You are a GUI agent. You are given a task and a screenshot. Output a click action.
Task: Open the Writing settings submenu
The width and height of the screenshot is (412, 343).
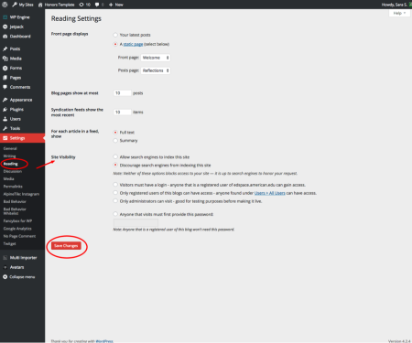point(9,156)
